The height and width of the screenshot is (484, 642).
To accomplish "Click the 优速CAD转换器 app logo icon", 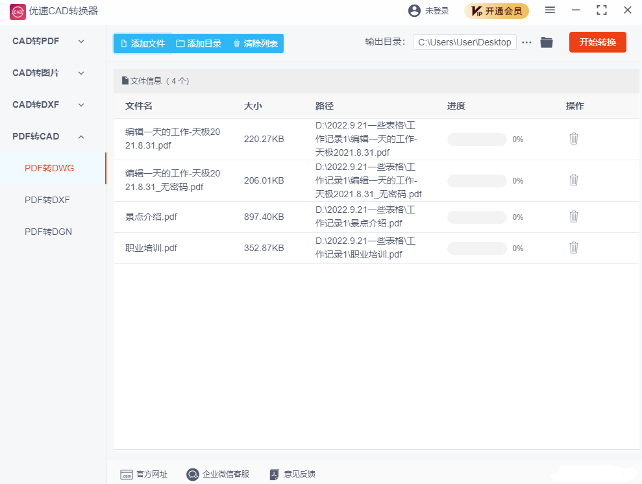I will pyautogui.click(x=17, y=11).
